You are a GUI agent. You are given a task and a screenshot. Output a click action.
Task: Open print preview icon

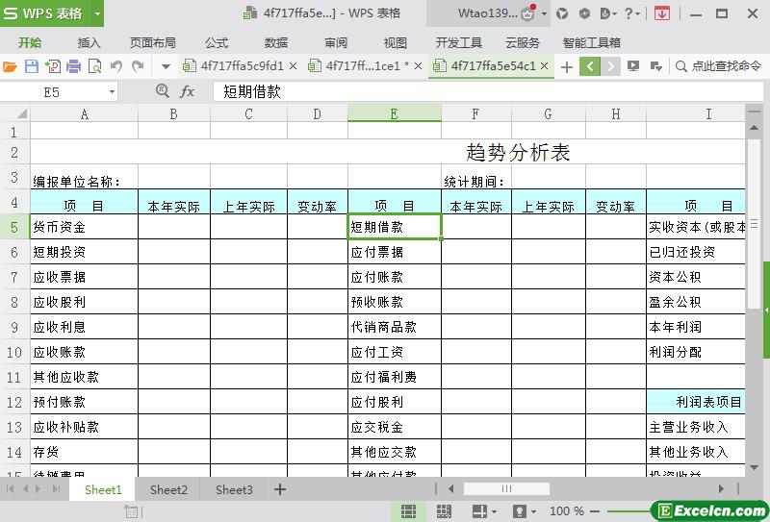tap(94, 66)
